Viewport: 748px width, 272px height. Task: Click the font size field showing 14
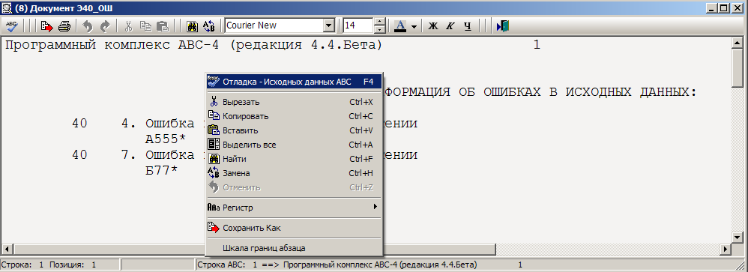(358, 25)
